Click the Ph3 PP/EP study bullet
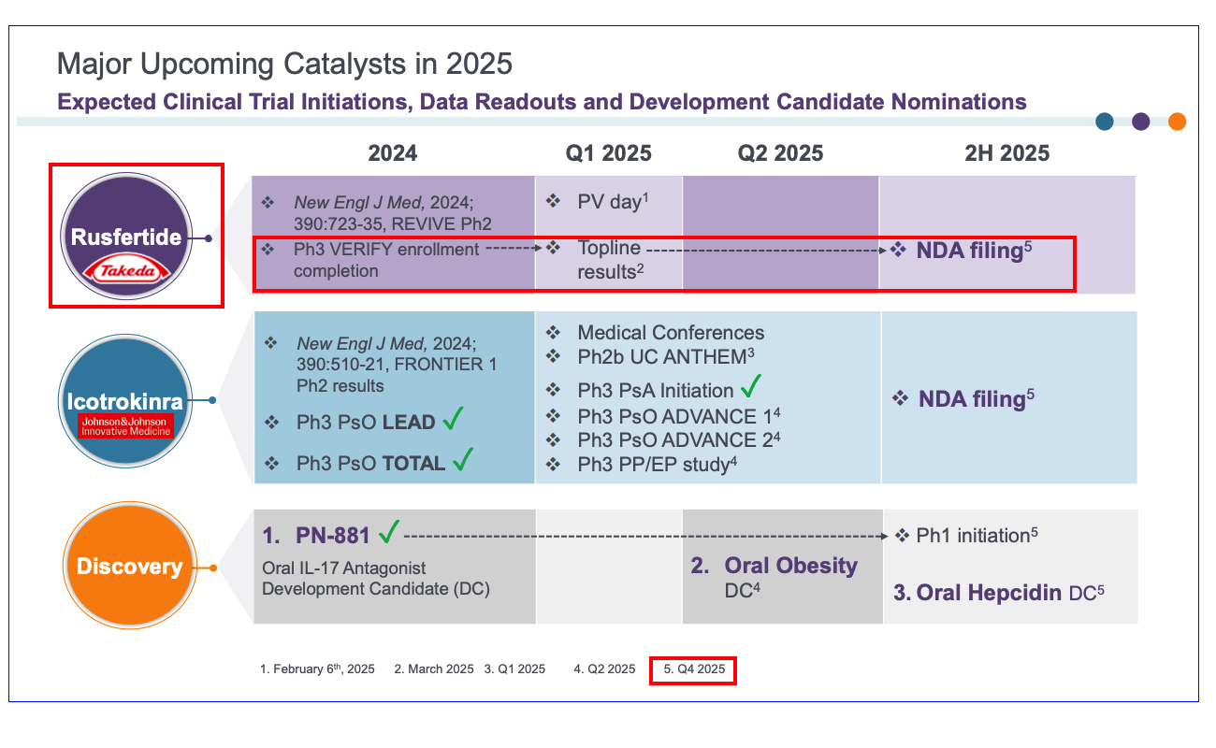 656,463
